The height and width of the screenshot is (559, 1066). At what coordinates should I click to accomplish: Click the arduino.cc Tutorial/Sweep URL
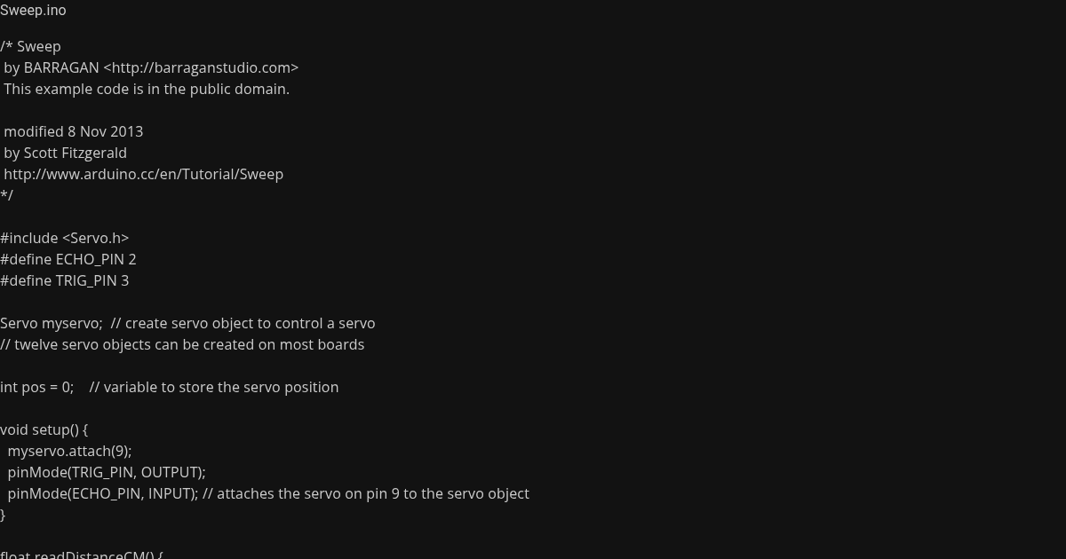click(143, 174)
